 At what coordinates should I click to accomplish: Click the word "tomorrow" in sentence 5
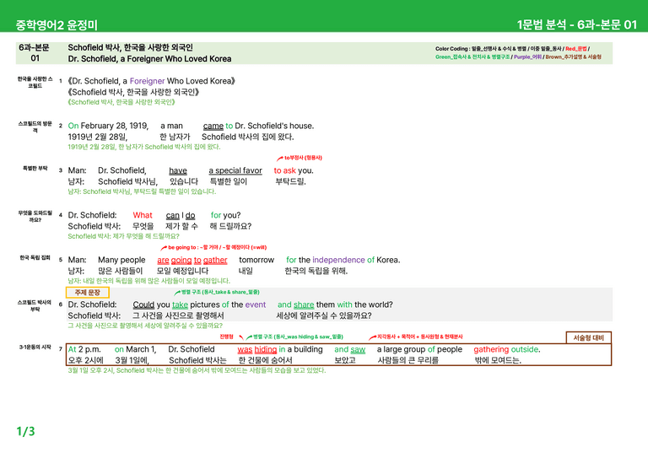coord(256,260)
